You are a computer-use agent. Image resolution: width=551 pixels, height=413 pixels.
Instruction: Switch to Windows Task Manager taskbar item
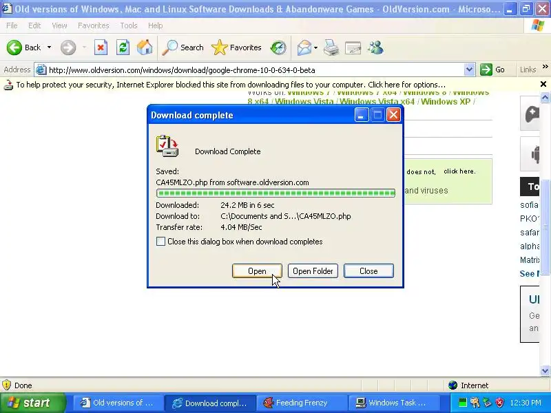(394, 403)
